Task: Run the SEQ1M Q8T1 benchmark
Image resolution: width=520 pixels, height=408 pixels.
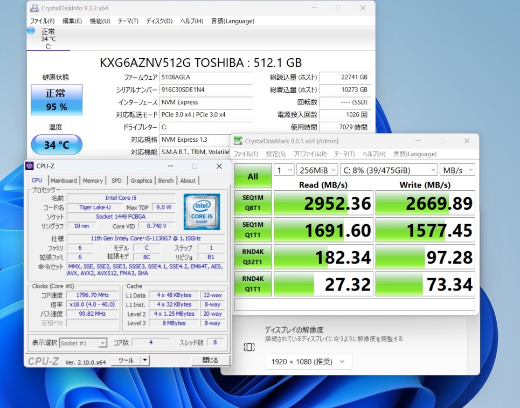Action: 253,203
